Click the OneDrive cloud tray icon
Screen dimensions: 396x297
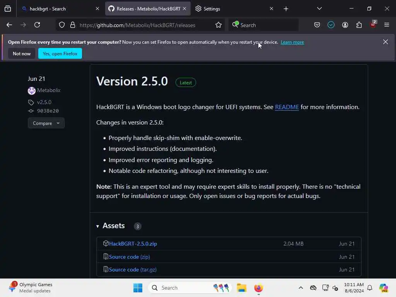(x=313, y=288)
